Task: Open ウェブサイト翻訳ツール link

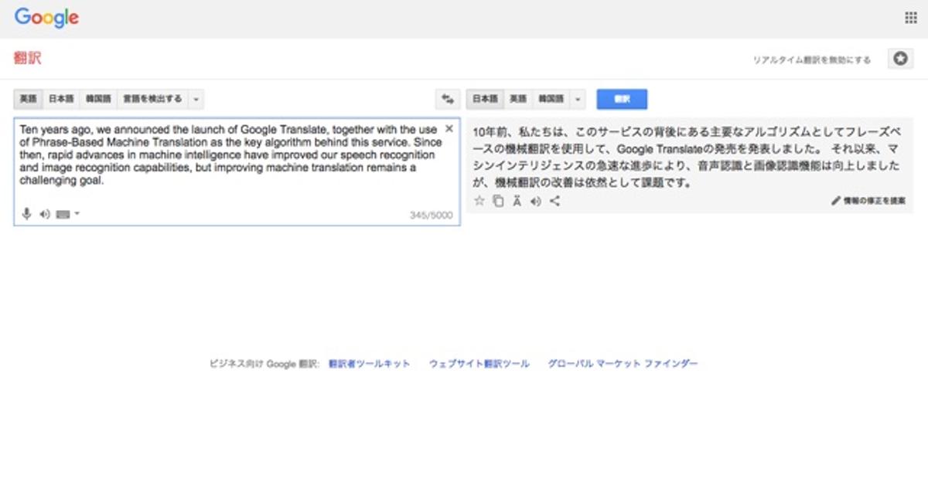Action: (479, 364)
